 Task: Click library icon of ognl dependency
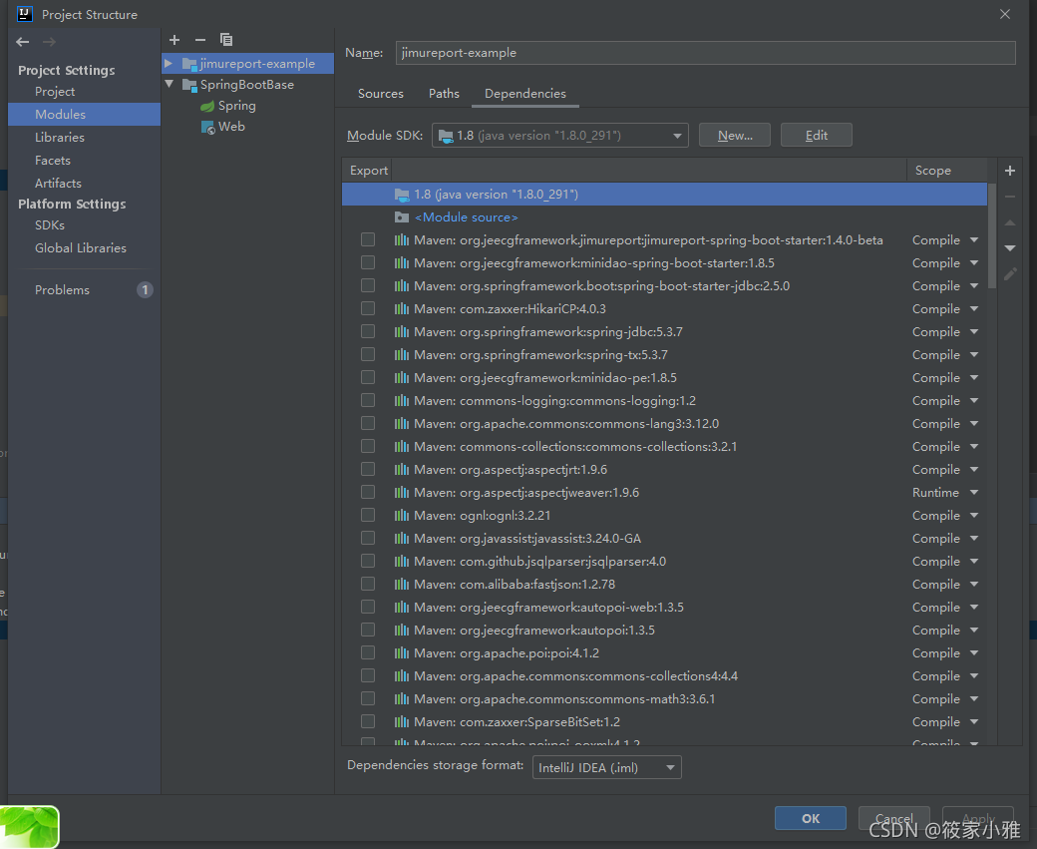point(402,515)
